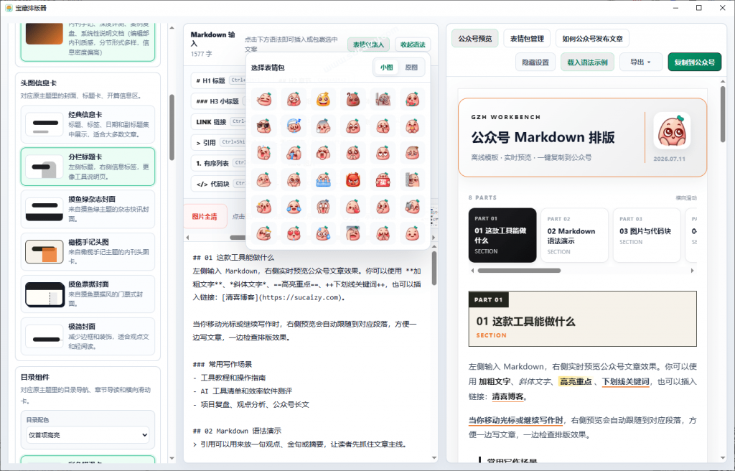Open the 公众号预览 tab
The image size is (735, 471).
(x=475, y=39)
